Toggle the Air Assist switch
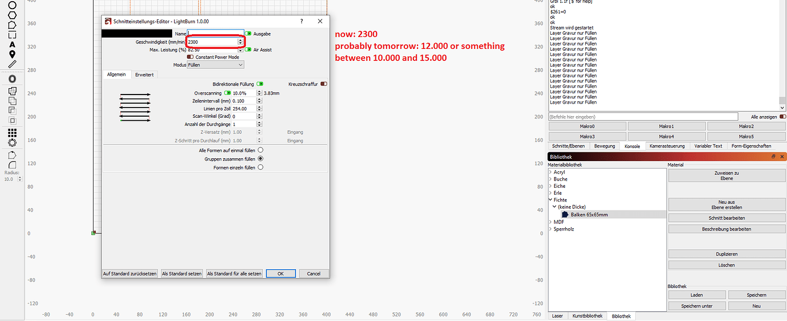The image size is (787, 321). pyautogui.click(x=248, y=50)
